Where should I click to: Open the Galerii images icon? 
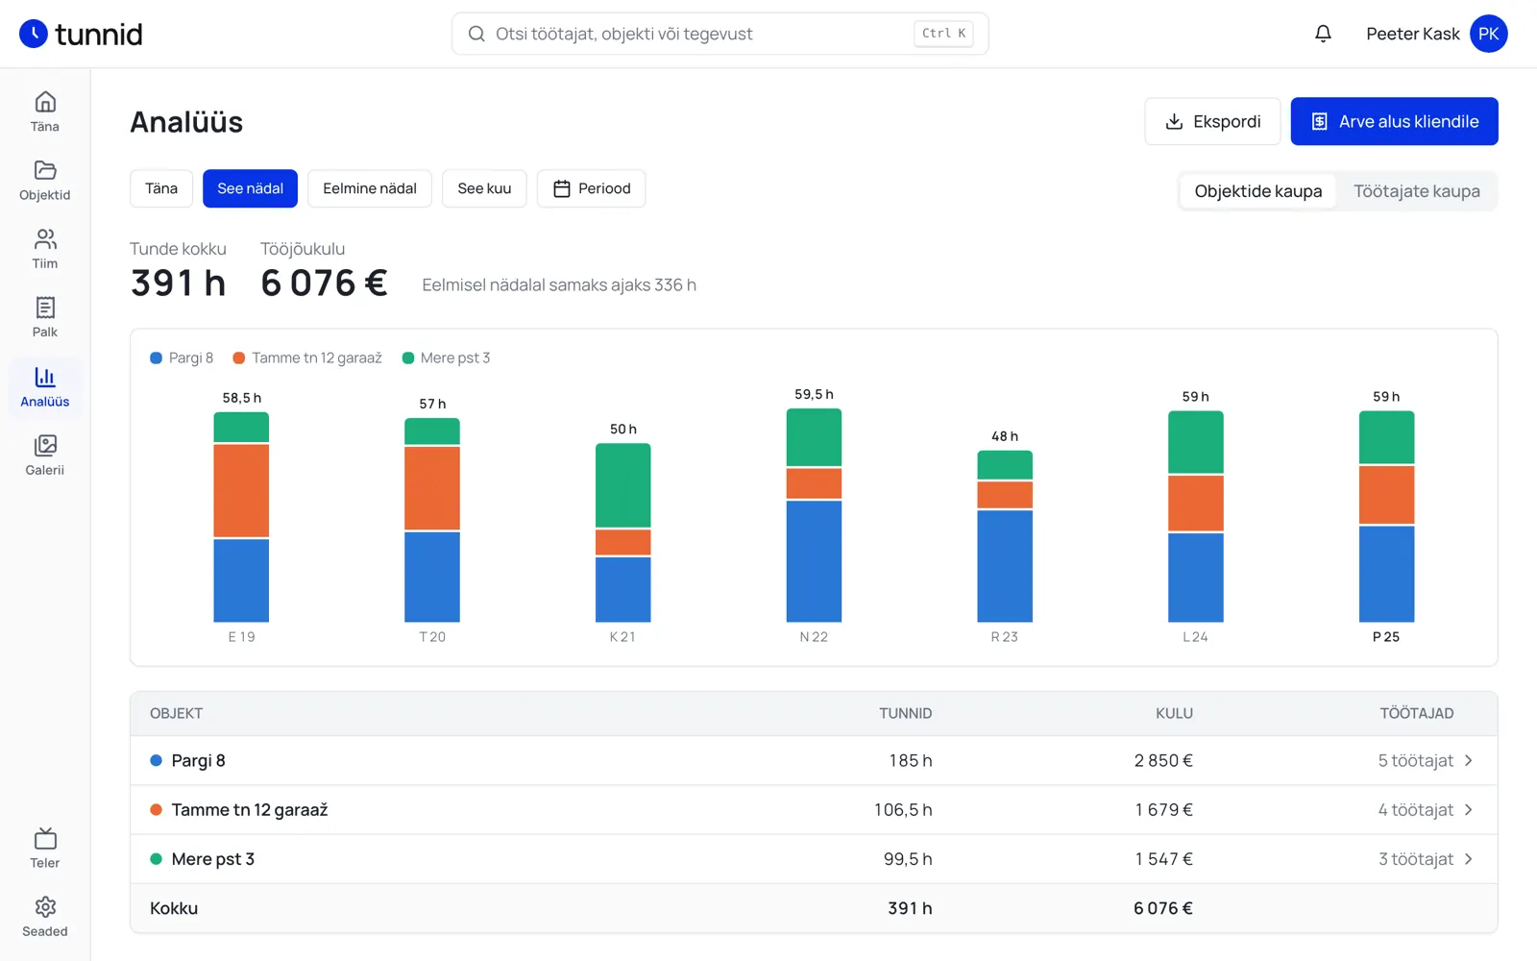tap(45, 445)
